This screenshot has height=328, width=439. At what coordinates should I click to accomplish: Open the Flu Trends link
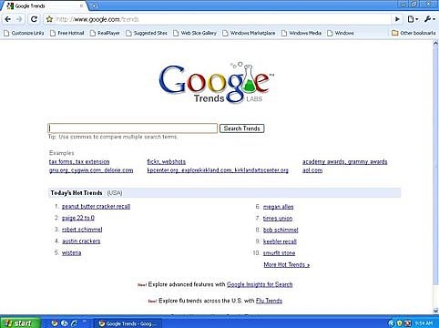point(269,301)
